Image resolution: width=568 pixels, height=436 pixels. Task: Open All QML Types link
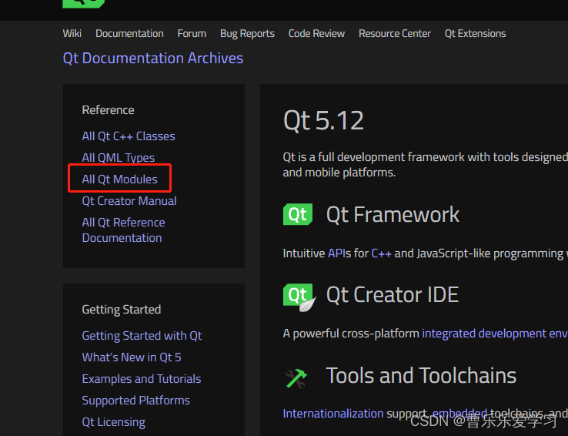[119, 158]
